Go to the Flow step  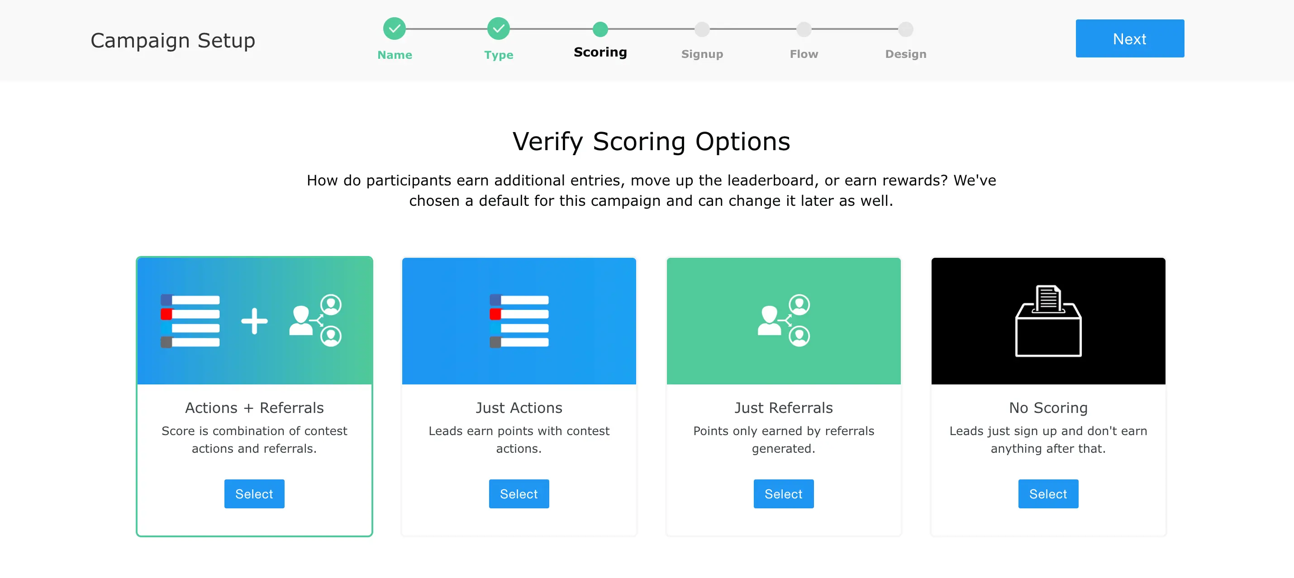pos(804,30)
